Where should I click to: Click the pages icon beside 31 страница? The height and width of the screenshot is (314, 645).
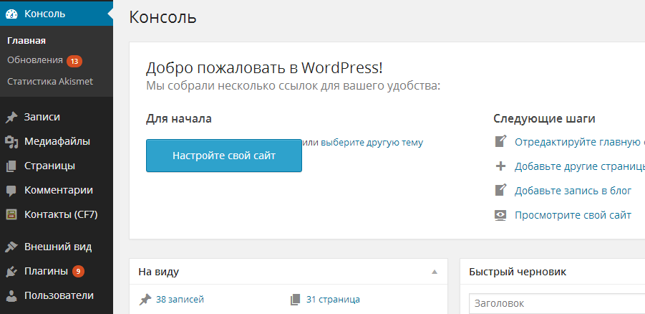coord(295,300)
